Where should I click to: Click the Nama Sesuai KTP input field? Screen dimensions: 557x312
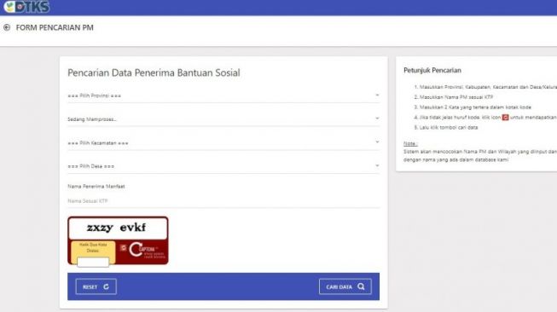tap(223, 201)
